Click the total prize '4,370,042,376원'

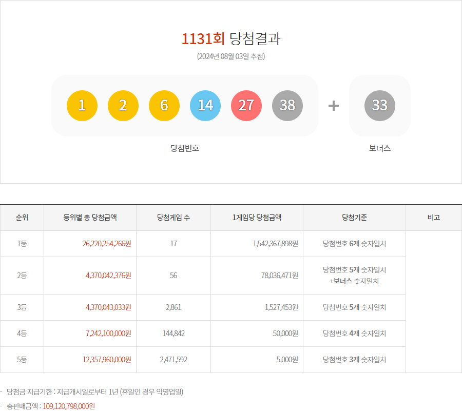tap(108, 276)
